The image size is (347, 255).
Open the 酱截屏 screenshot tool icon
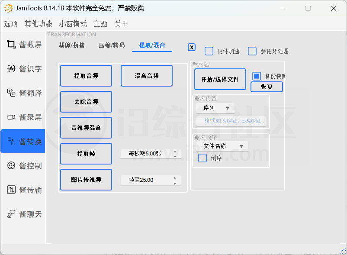coord(11,44)
